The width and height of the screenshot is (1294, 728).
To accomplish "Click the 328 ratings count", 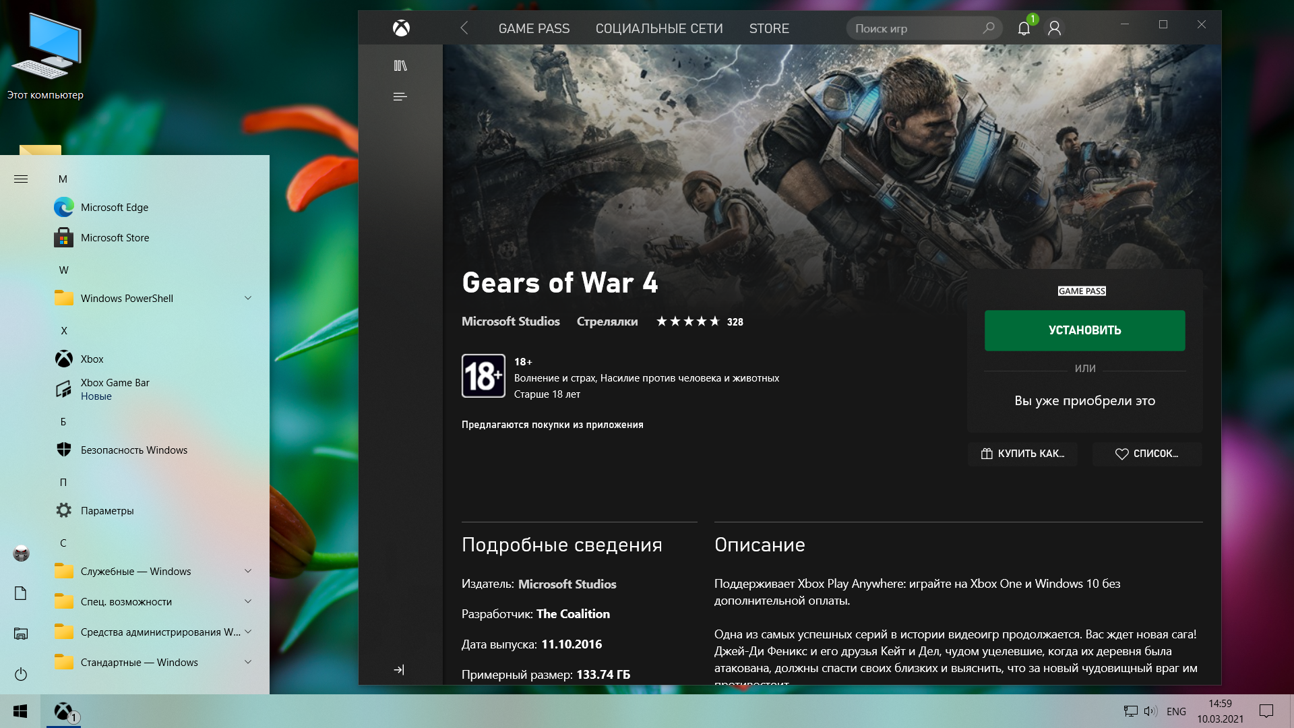I will point(735,322).
